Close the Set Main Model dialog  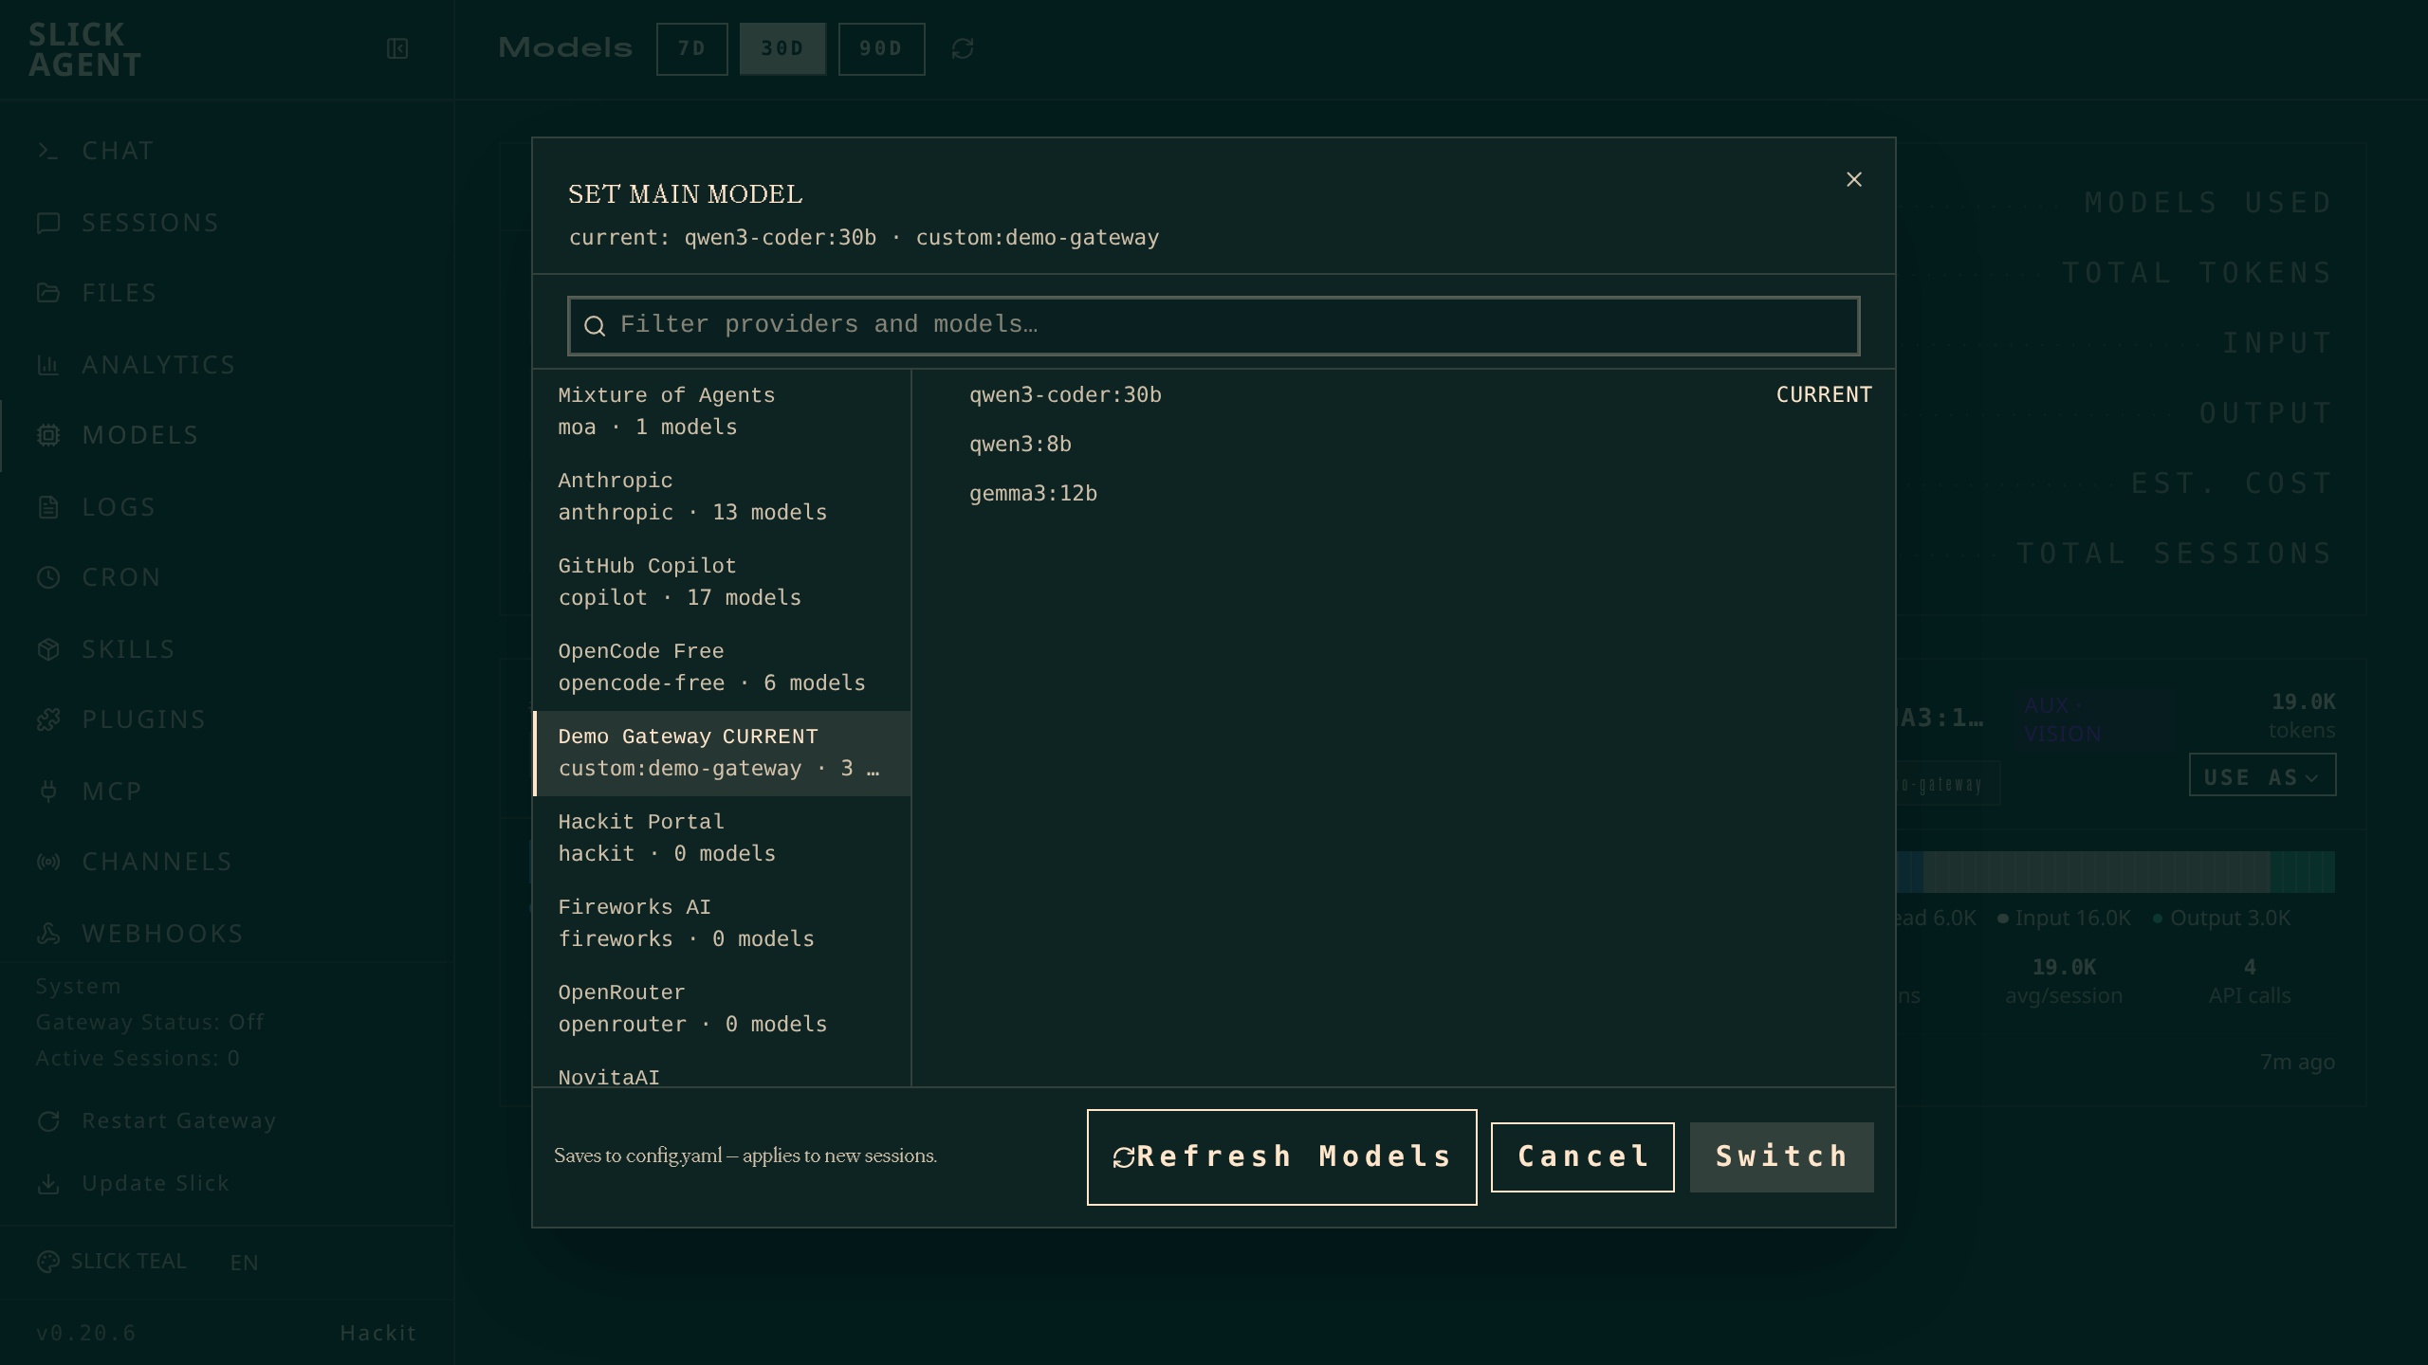coord(1853,179)
